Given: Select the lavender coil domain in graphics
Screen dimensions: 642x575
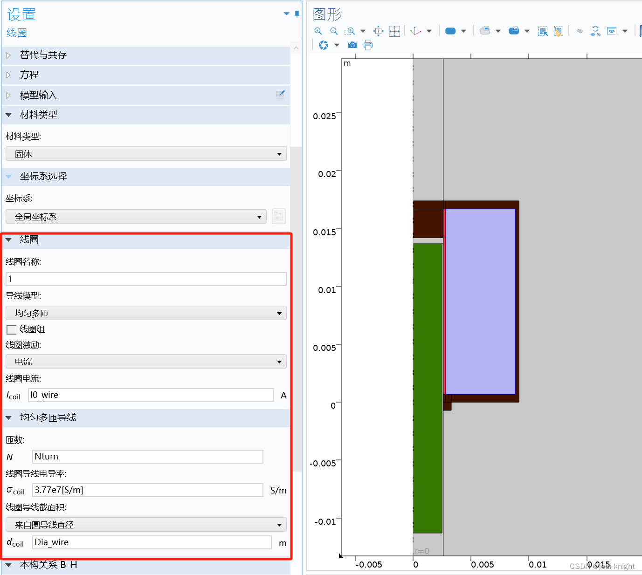Looking at the screenshot, I should click(480, 301).
